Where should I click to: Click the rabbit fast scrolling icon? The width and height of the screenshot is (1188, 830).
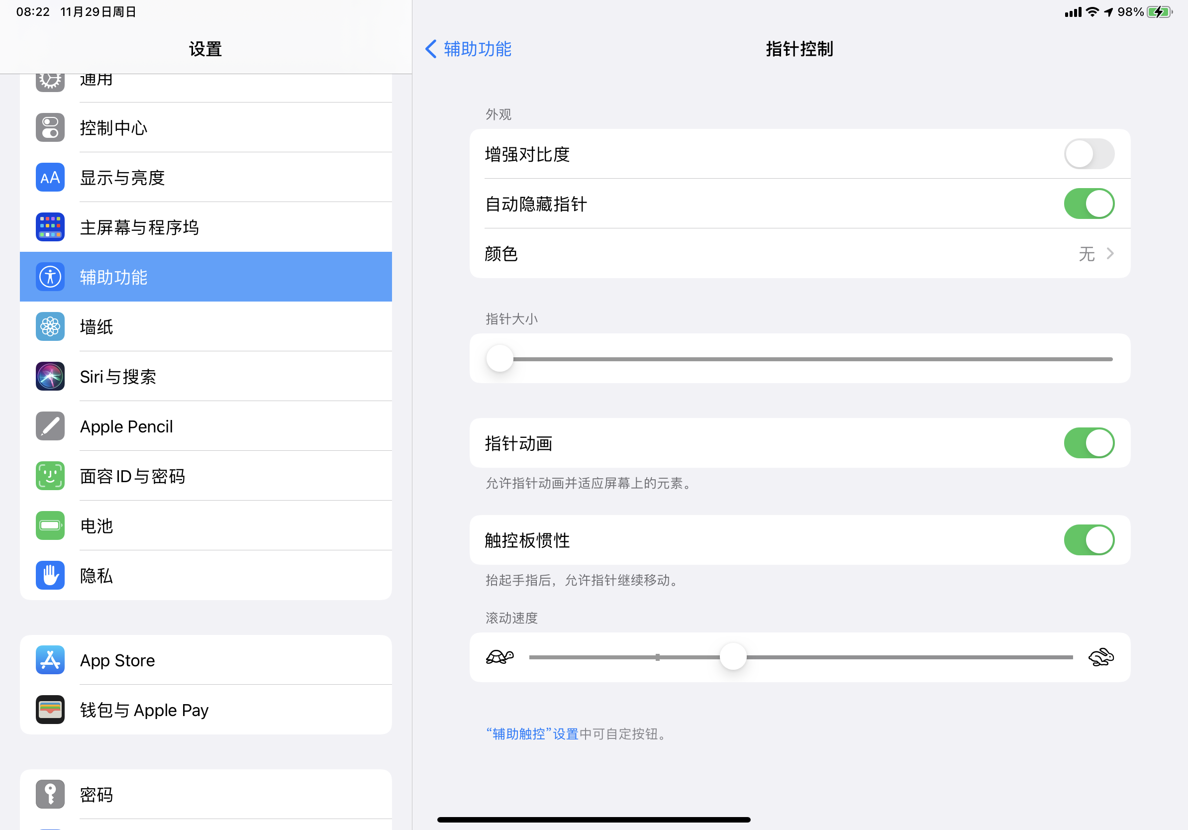(1100, 657)
